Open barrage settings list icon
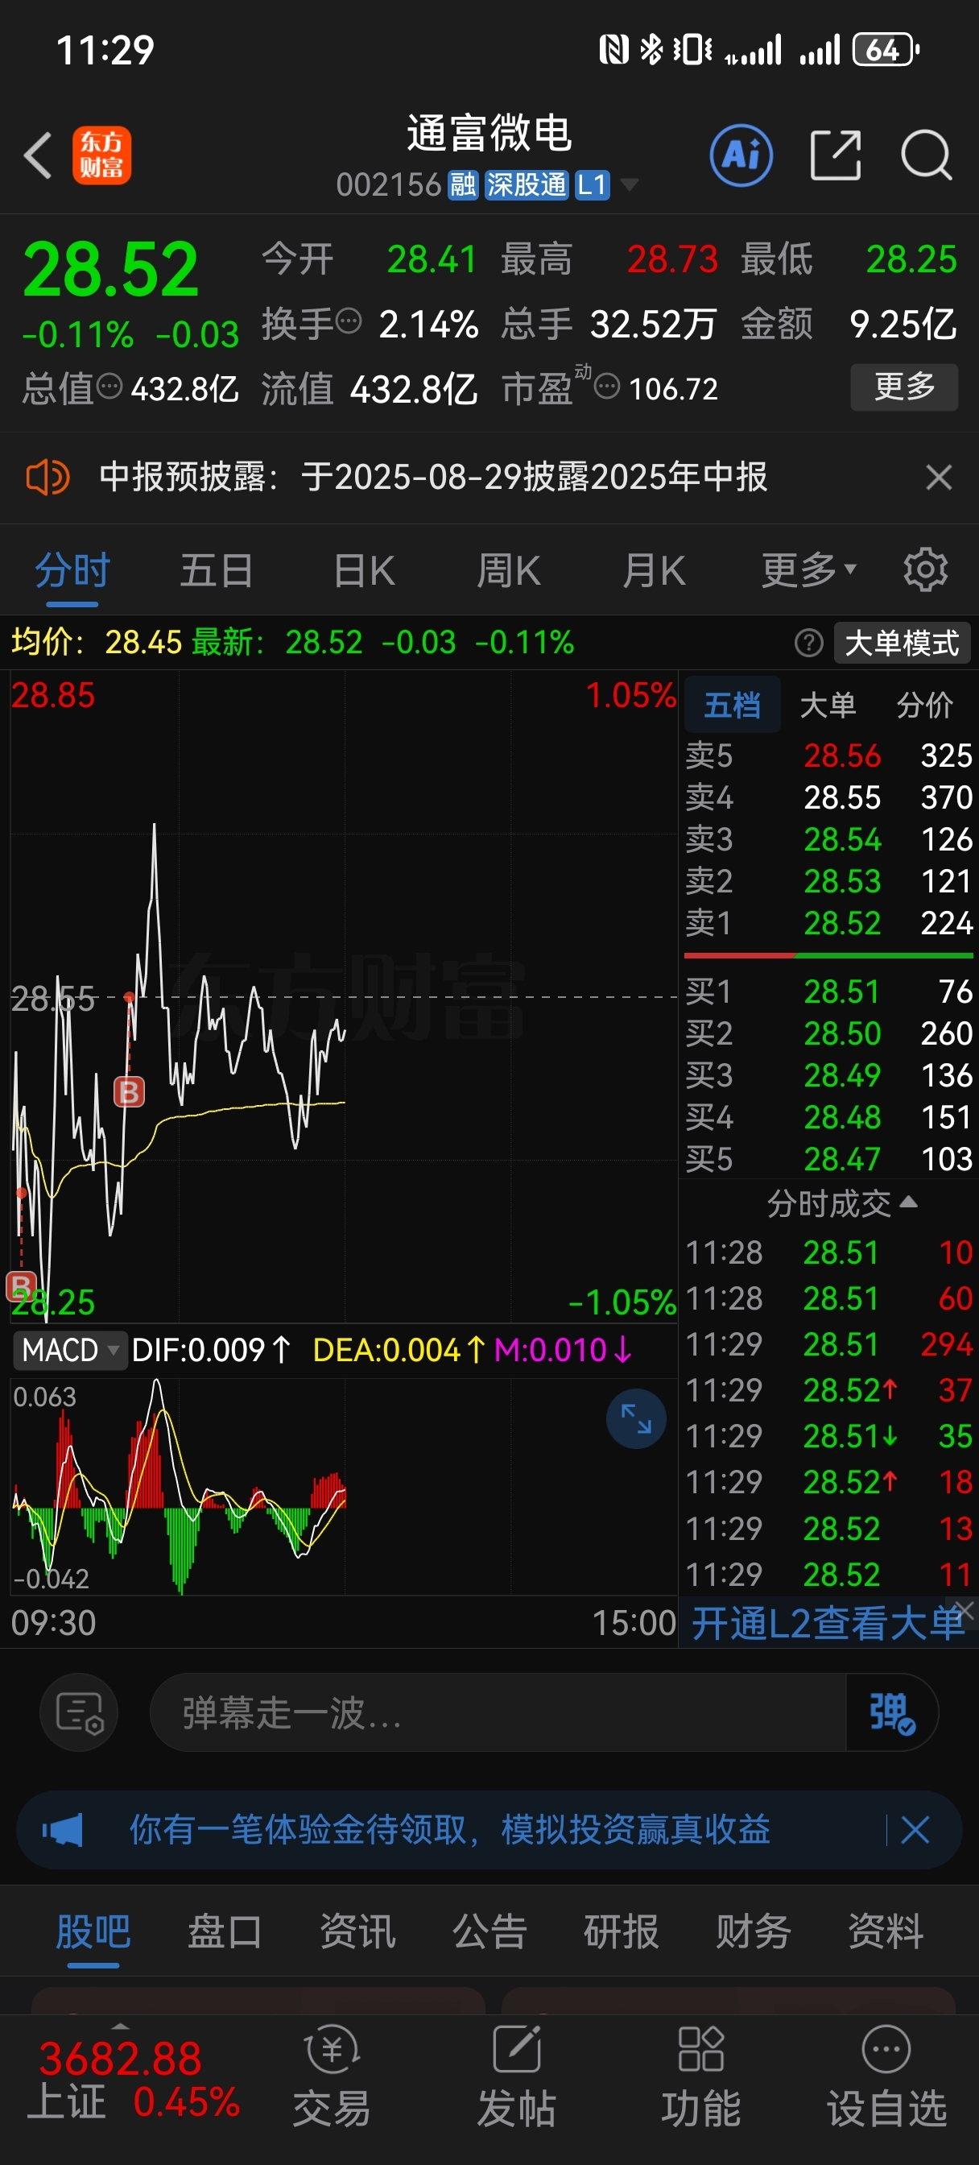979x2165 pixels. 80,1712
